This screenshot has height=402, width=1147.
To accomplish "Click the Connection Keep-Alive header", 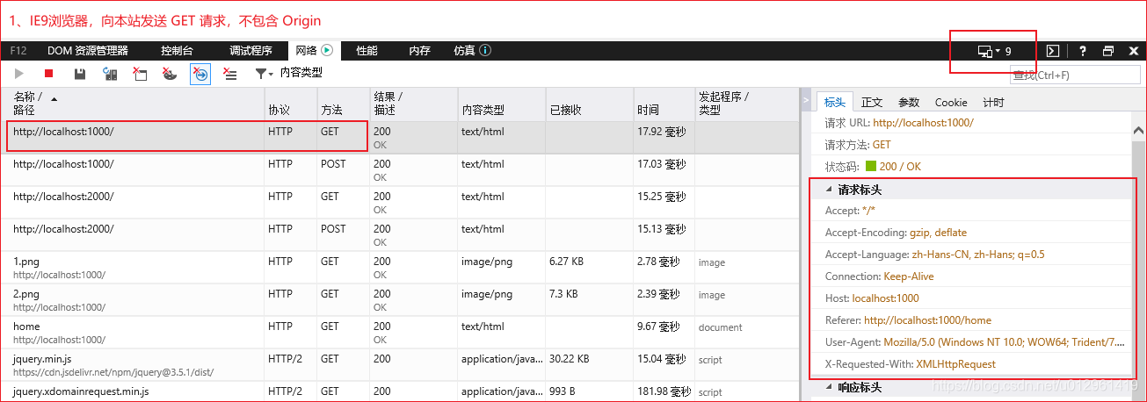I will point(879,276).
